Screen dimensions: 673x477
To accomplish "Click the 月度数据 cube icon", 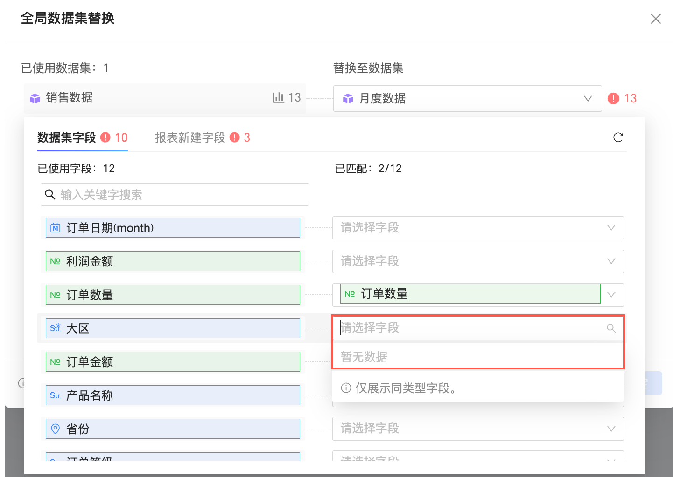I will (348, 98).
